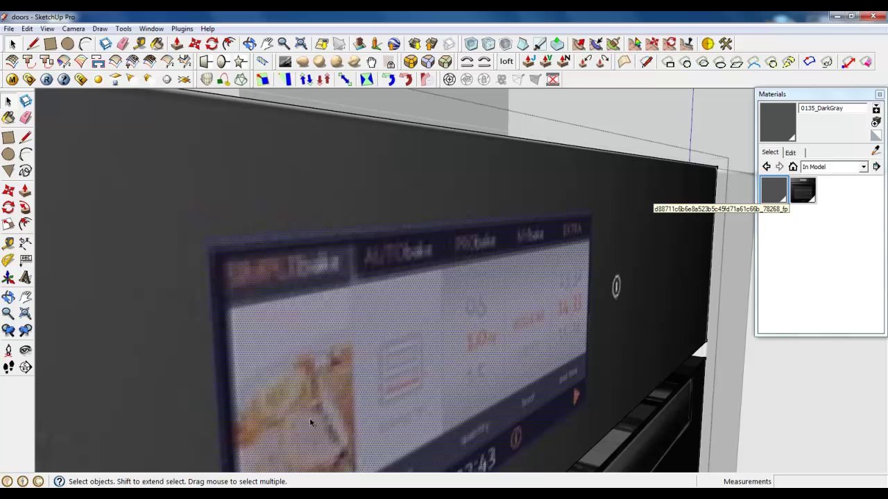Switch to the Select tab in Materials
The width and height of the screenshot is (888, 499).
point(770,152)
